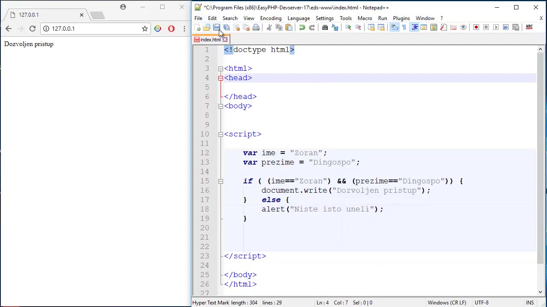This screenshot has width=547, height=307.
Task: Toggle show all characters pilcrow
Action: point(404,27)
